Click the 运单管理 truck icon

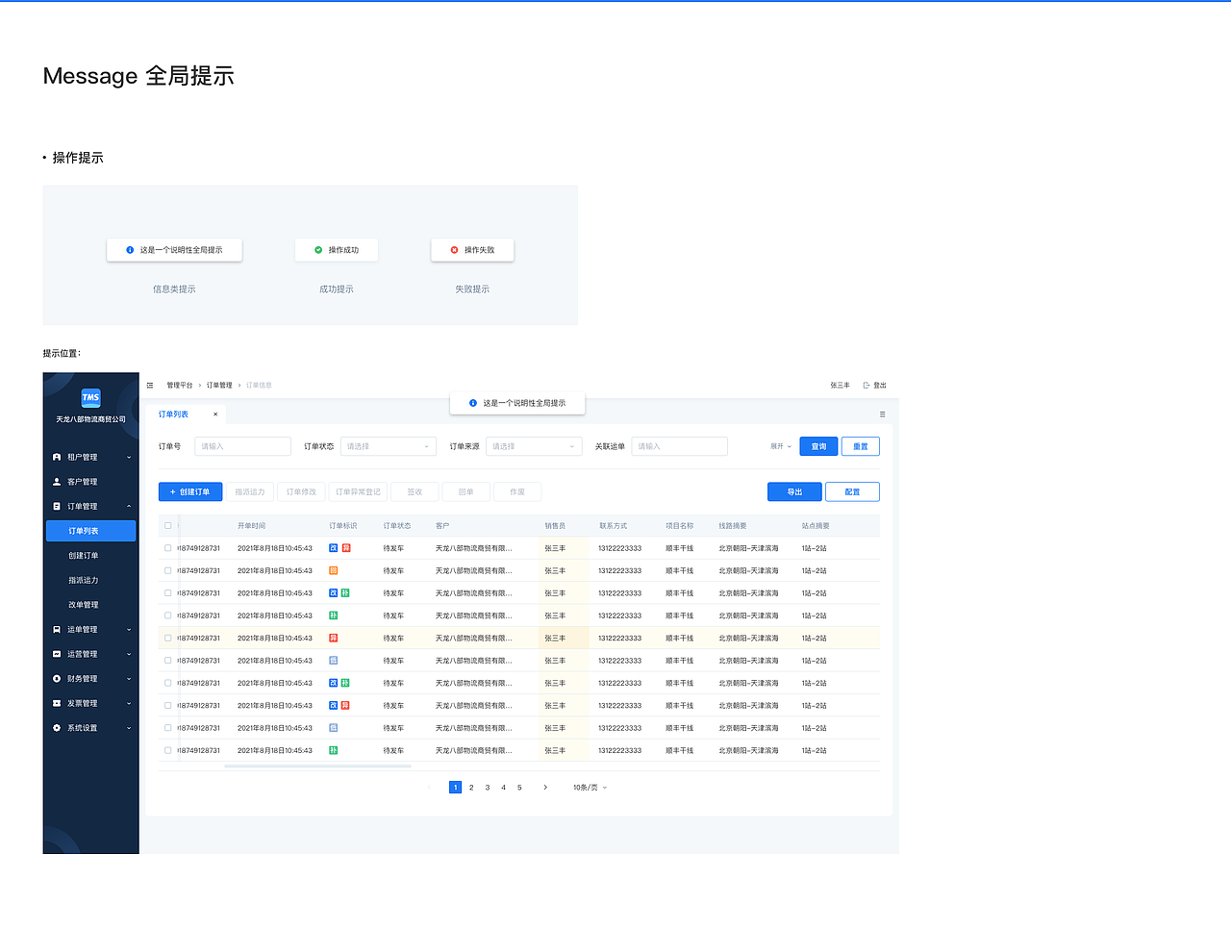click(x=58, y=629)
